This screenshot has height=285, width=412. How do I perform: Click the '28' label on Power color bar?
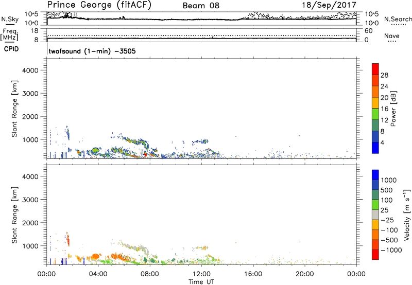click(x=384, y=75)
